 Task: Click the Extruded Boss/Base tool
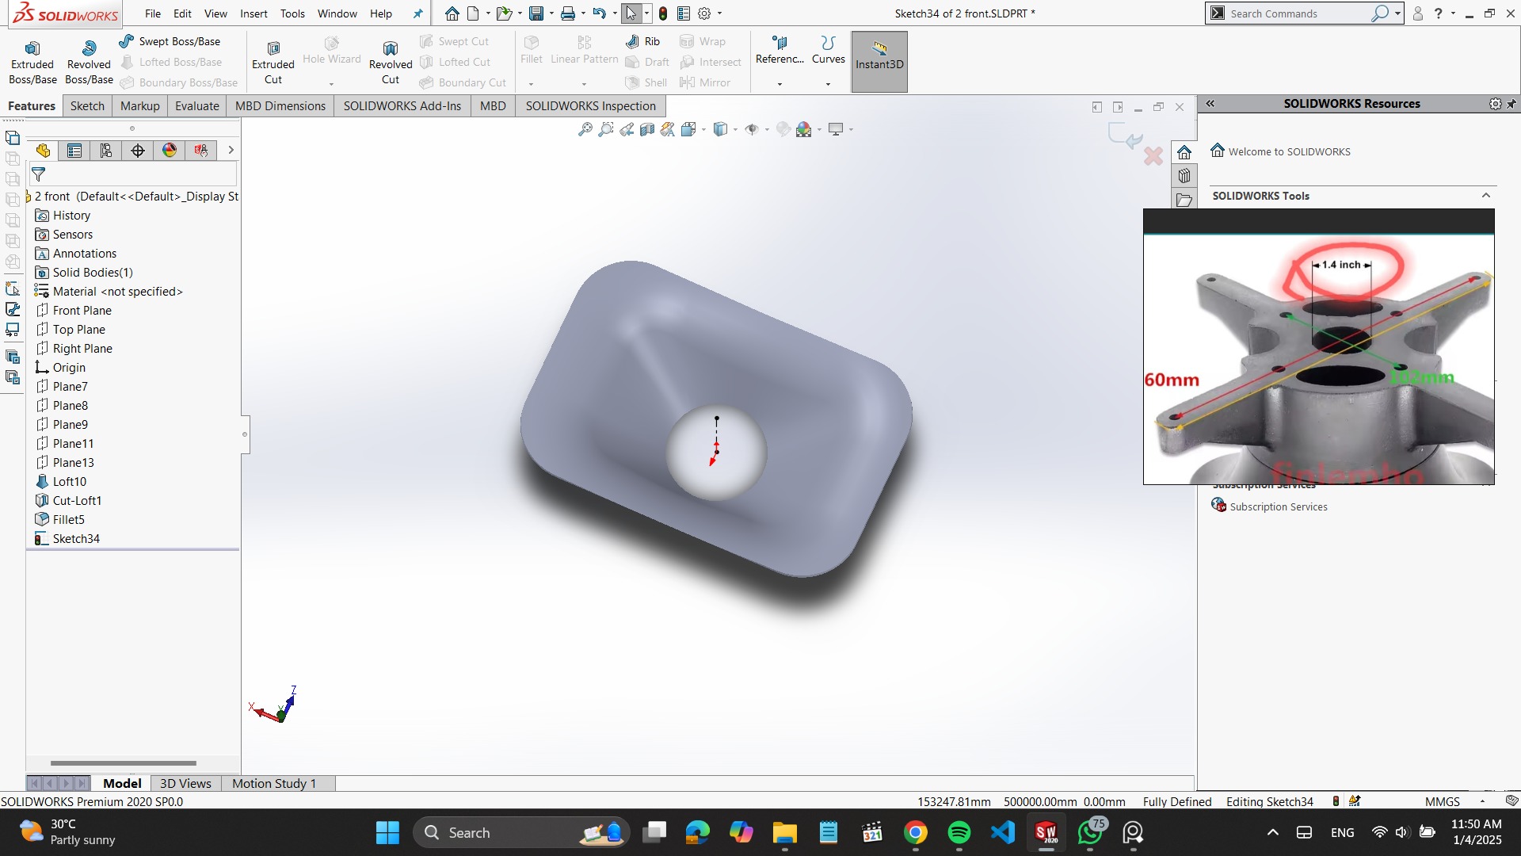coord(32,62)
